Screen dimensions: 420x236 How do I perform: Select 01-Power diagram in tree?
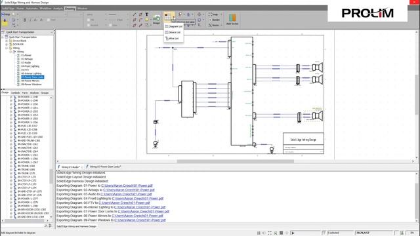(x=26, y=55)
